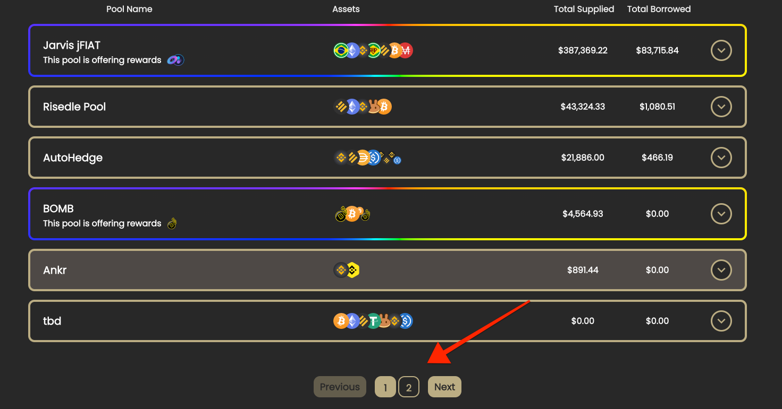
Task: Expand the Jarvis jFIAT pool details
Action: [x=721, y=50]
